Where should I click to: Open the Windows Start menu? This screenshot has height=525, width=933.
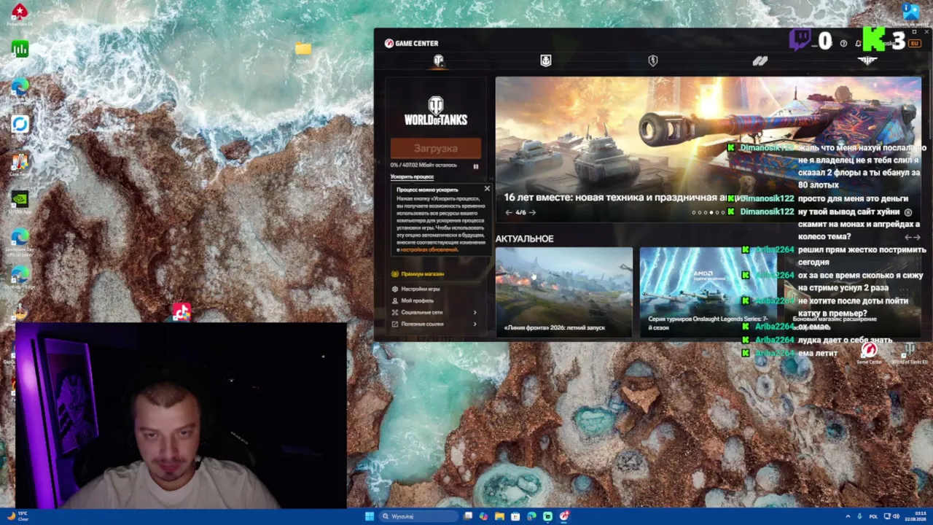coord(370,516)
